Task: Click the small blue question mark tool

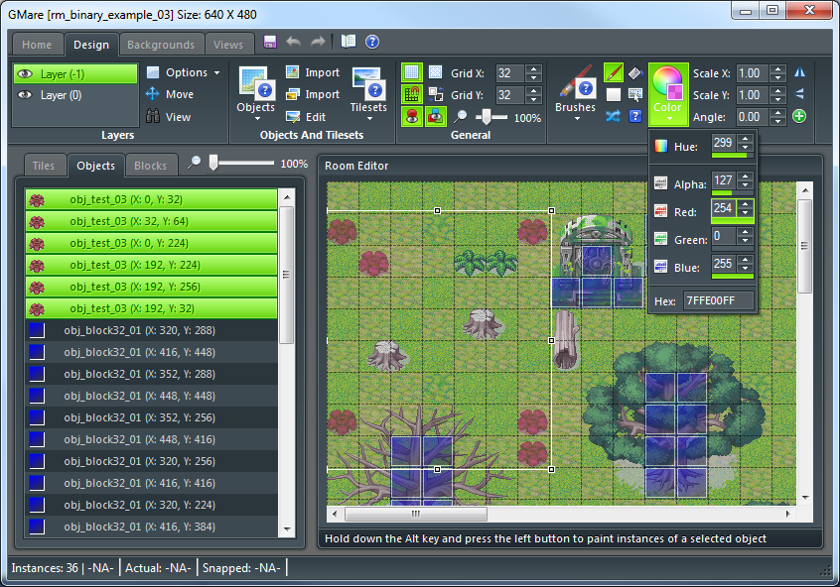Action: pyautogui.click(x=635, y=116)
